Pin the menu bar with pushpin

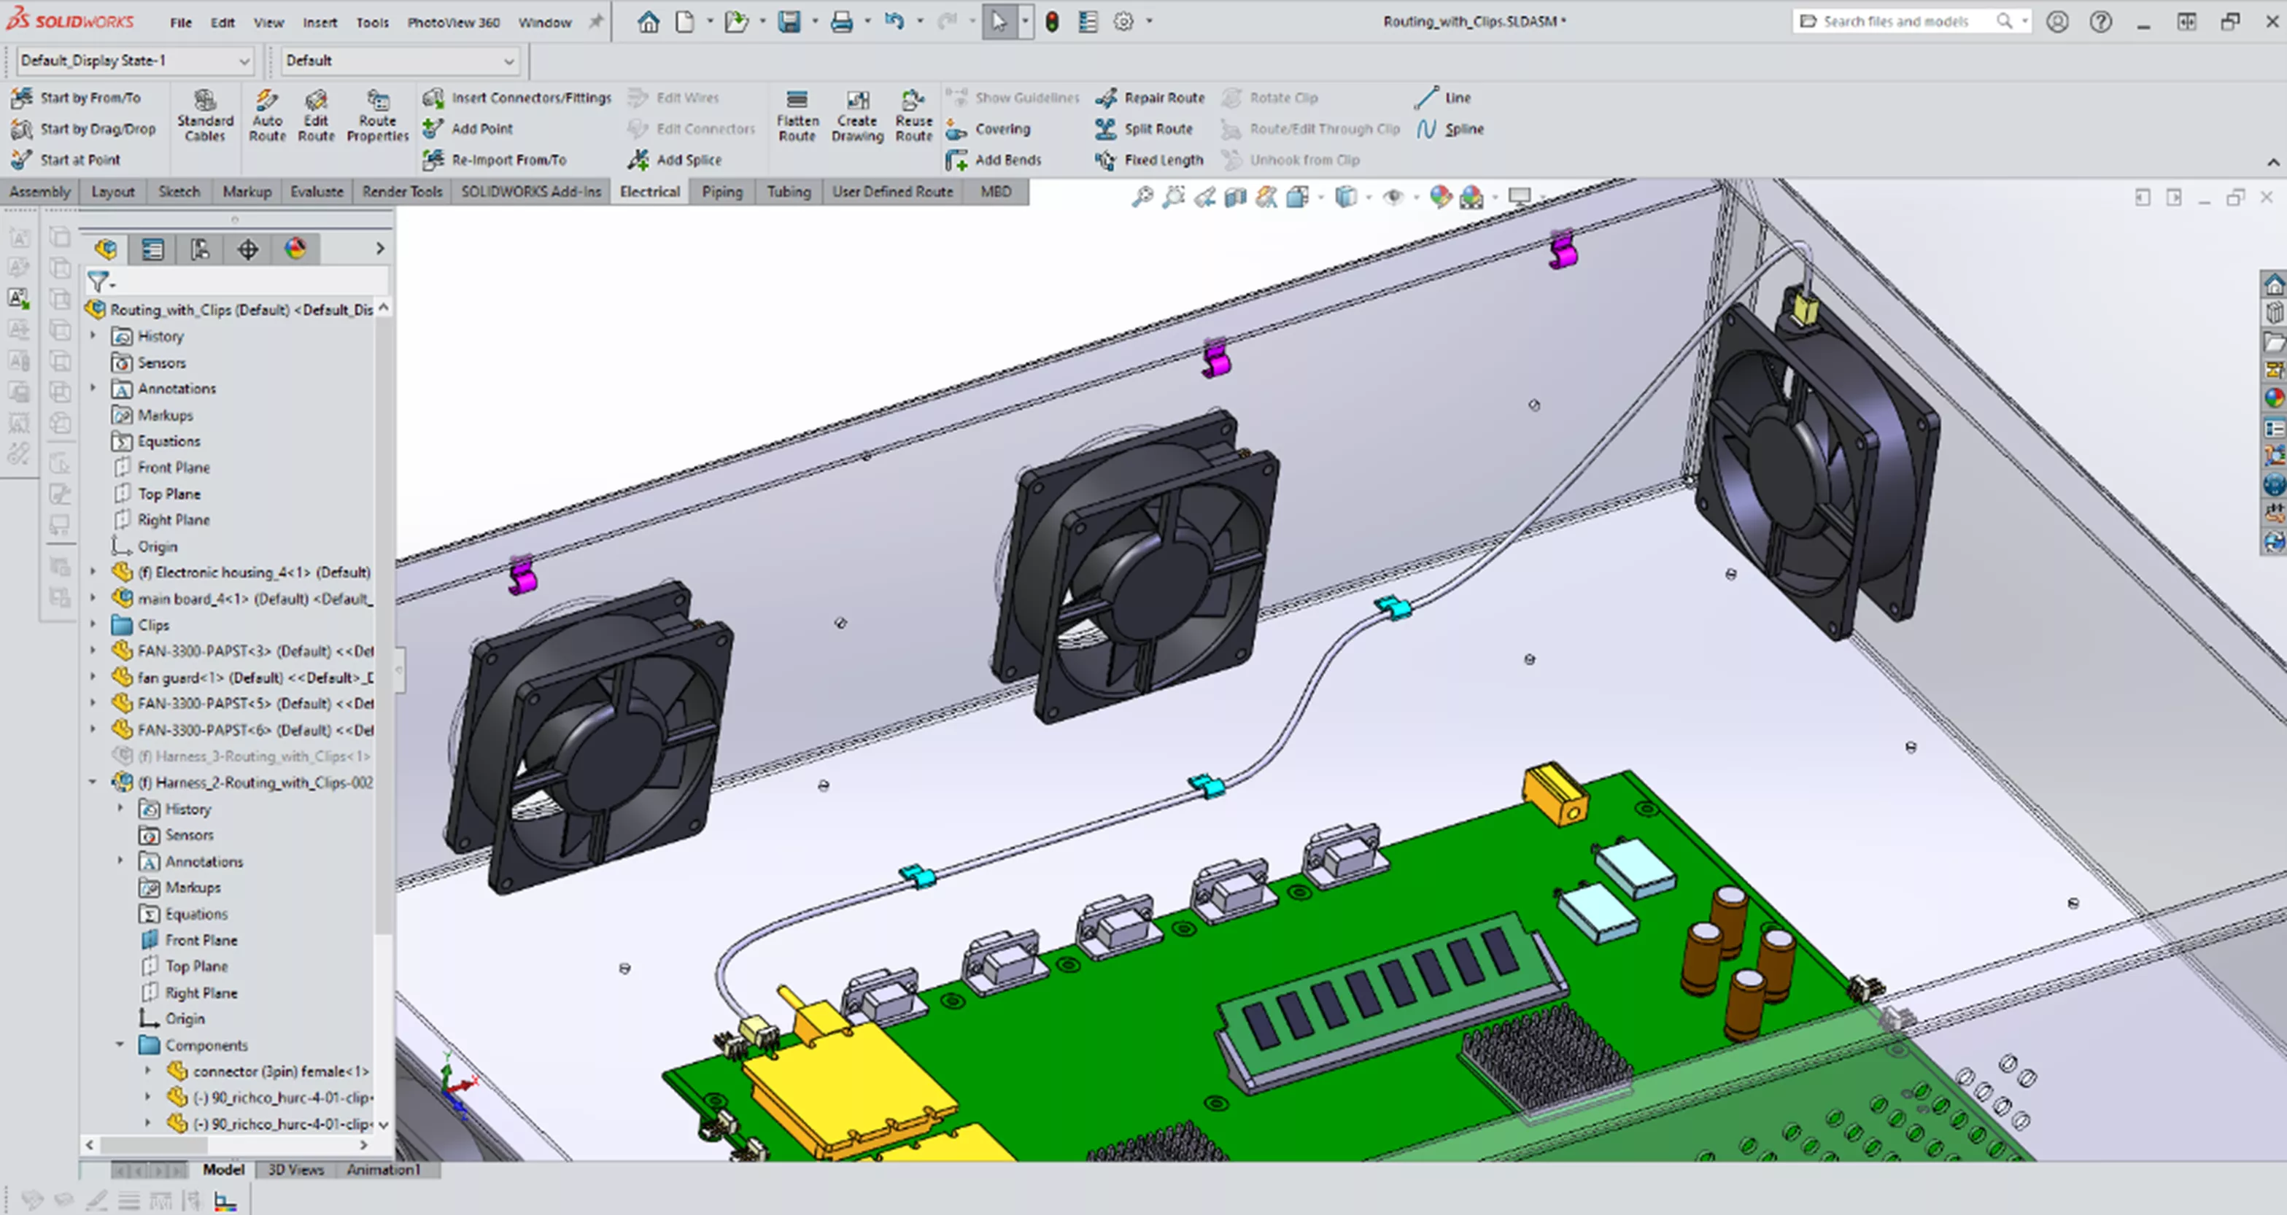596,21
